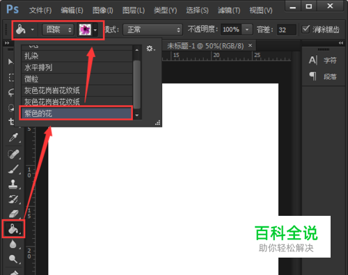Open the 类型(Y) menu

coord(166,10)
